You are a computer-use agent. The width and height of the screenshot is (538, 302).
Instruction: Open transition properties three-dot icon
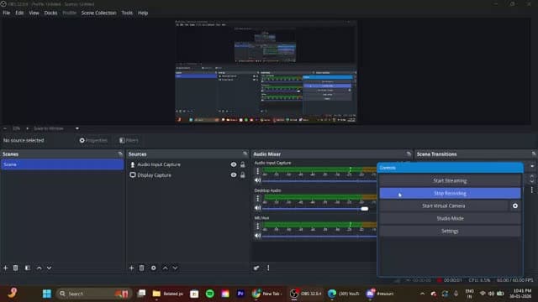[532, 190]
